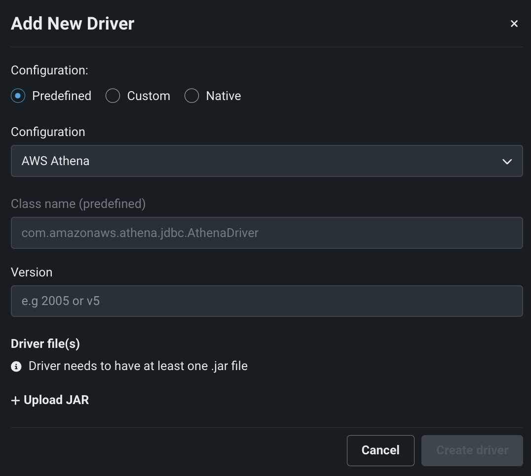This screenshot has width=531, height=476.
Task: Choose the Custom configuration radio button
Action: coord(113,96)
